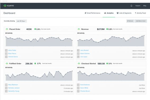Click the avatar beside Victoria Garcia
The image size is (150, 100).
click(6, 57)
